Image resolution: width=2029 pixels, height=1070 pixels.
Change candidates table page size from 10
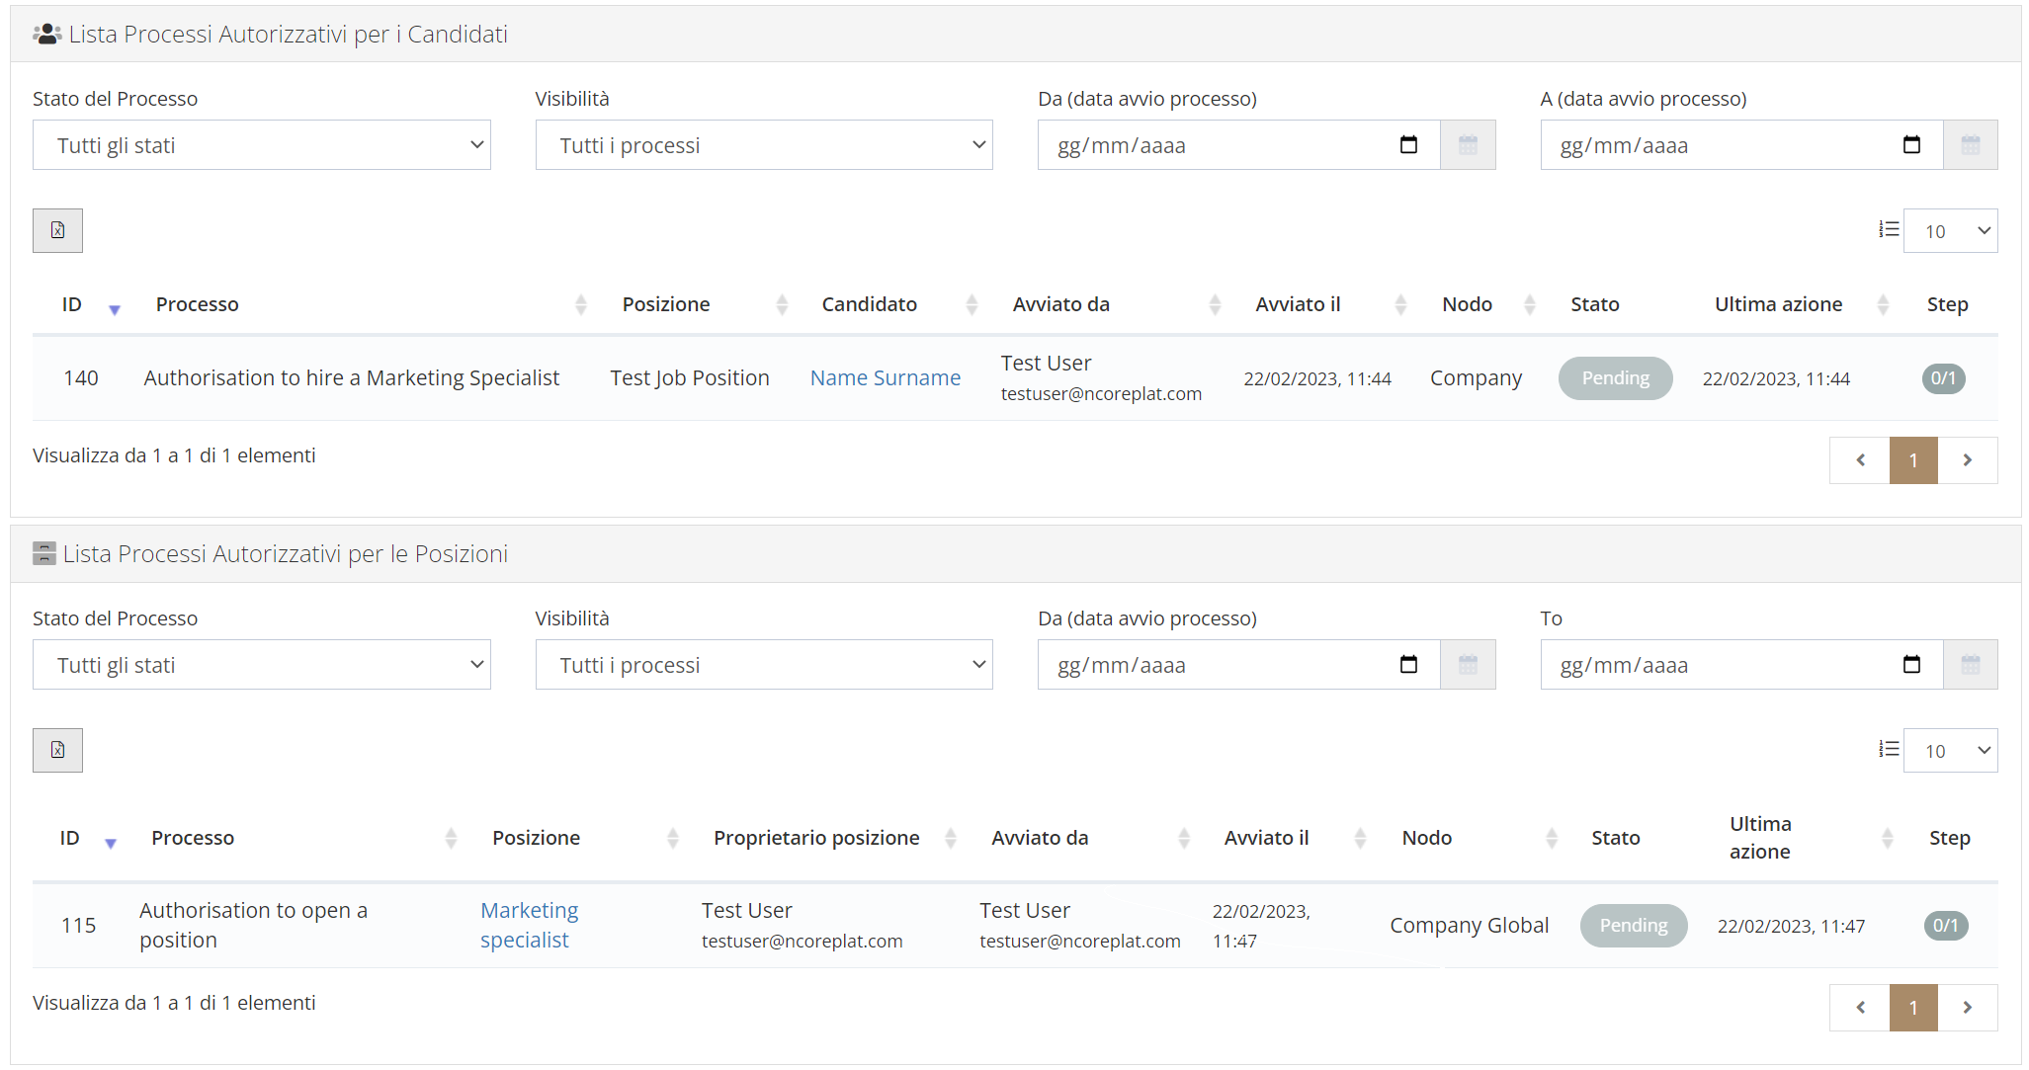tap(1950, 230)
